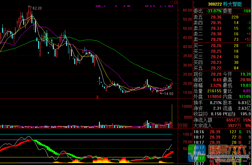Click the leftmost magenta x marker at chart top
The image size is (252, 165).
tap(96, 6)
